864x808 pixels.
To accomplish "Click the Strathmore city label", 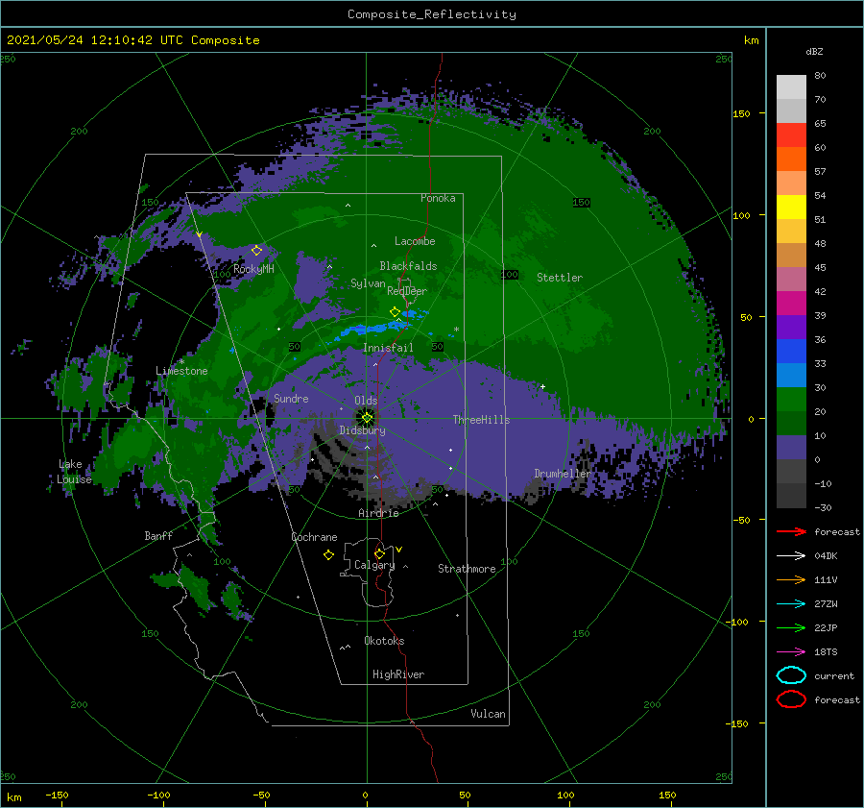I will tap(467, 569).
